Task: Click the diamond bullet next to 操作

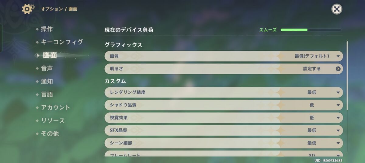Action: (x=37, y=29)
